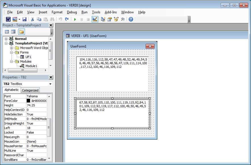
Task: Click View Code icon in Project panel
Action: pos(7,32)
